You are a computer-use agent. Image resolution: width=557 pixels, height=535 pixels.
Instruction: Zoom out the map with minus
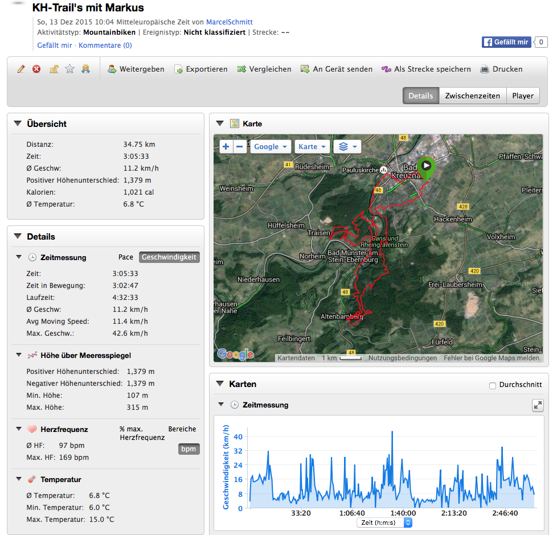240,147
